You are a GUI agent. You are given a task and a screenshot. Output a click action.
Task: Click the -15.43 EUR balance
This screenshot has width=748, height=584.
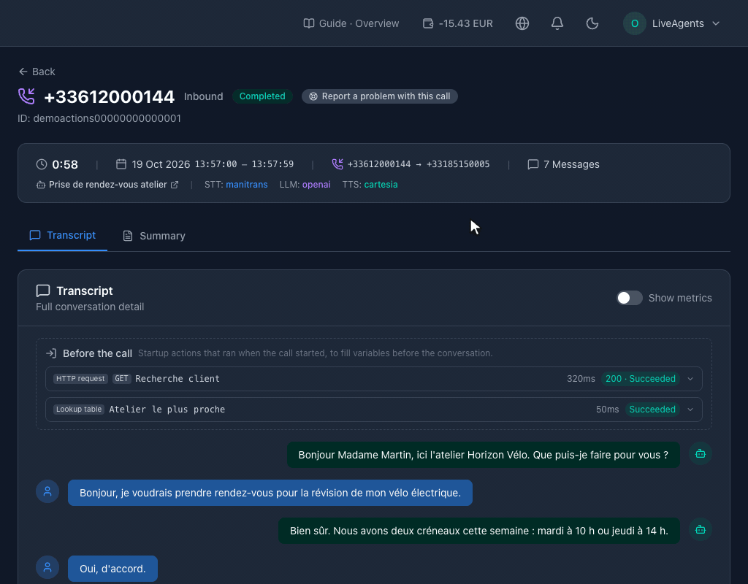coord(465,23)
